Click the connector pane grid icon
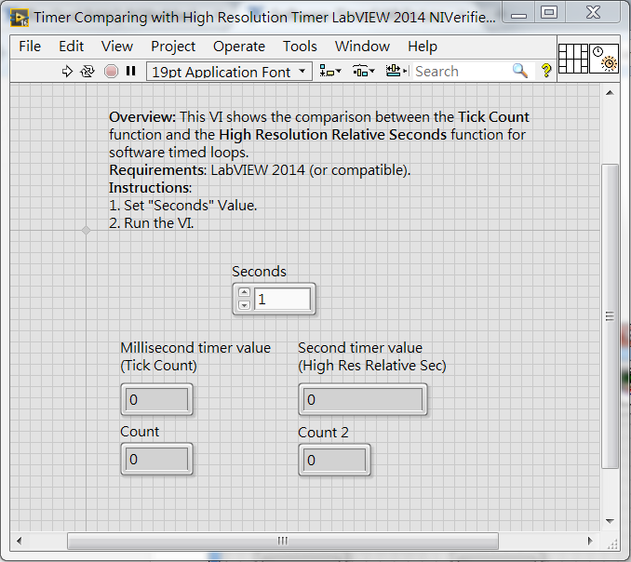Image resolution: width=631 pixels, height=562 pixels. (573, 59)
